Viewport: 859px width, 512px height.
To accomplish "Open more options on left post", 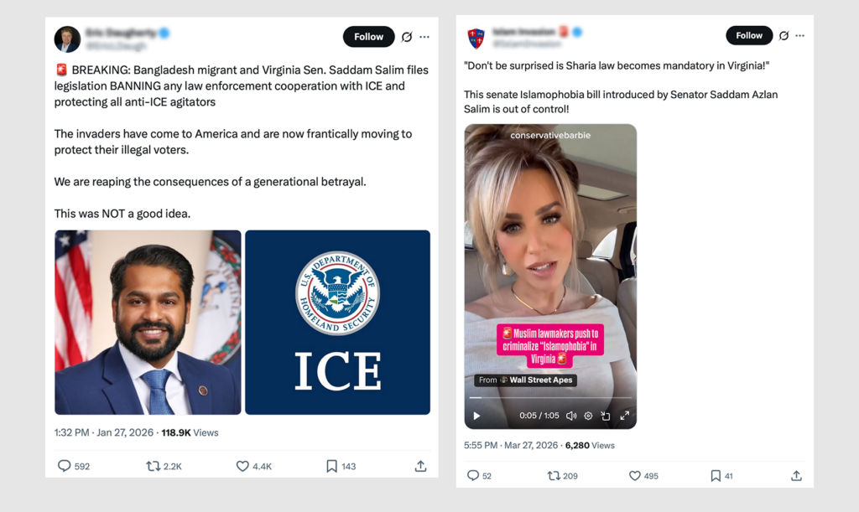I will tap(424, 37).
